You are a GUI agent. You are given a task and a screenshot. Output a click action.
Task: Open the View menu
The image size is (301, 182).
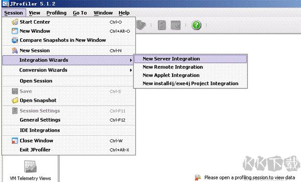(x=35, y=13)
